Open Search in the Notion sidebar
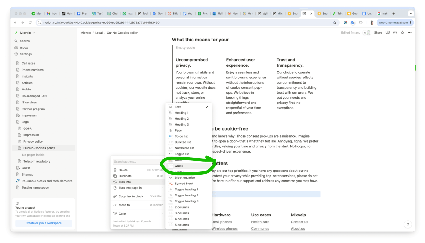 pyautogui.click(x=44, y=41)
